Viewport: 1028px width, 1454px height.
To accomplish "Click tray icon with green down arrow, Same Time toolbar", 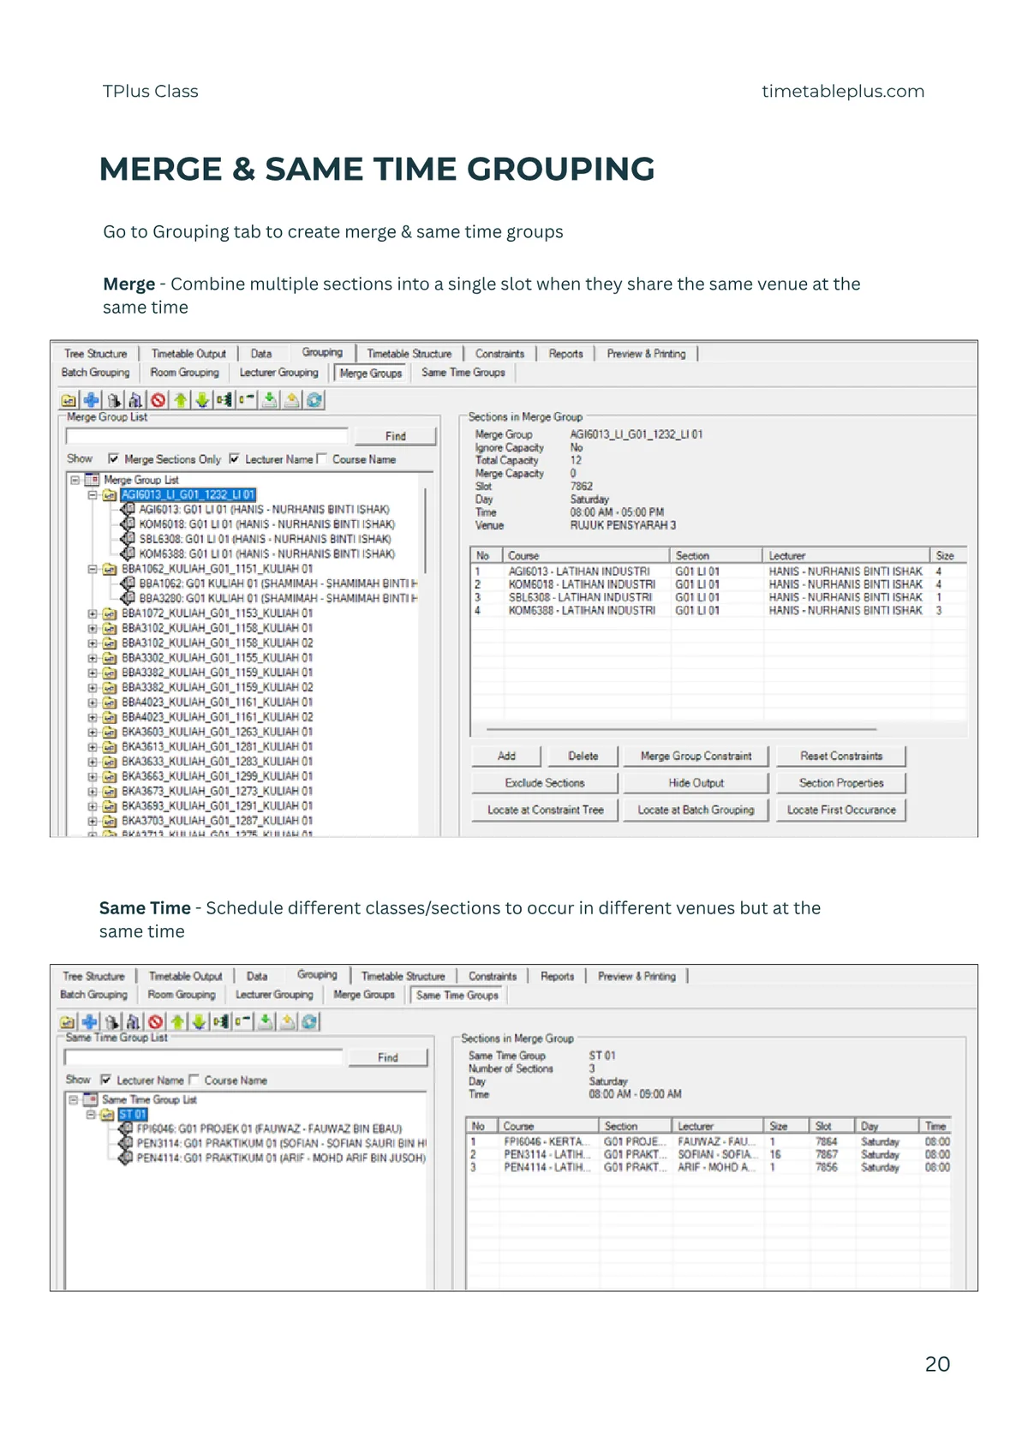I will [x=266, y=1021].
